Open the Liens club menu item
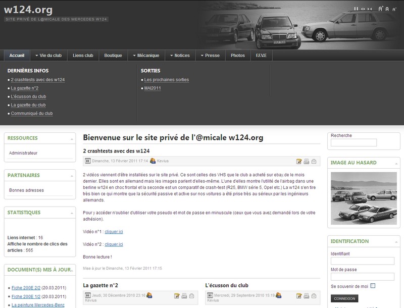 83,56
